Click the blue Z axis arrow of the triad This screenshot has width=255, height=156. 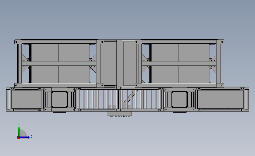click(24, 137)
